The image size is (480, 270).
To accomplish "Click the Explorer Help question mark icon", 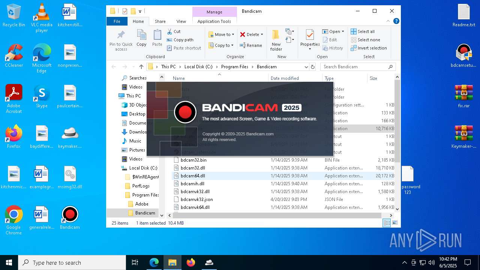I will (396, 21).
